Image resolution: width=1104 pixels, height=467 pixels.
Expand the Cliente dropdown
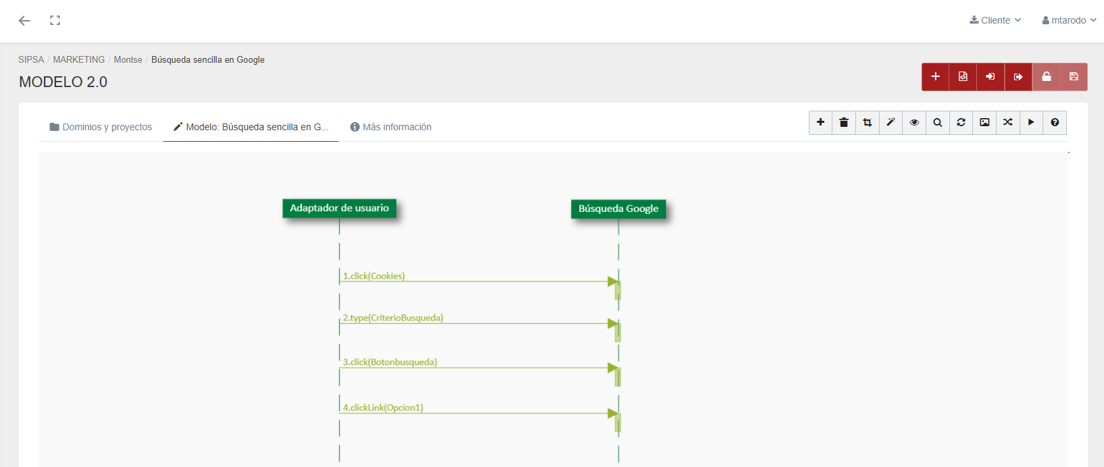(995, 20)
